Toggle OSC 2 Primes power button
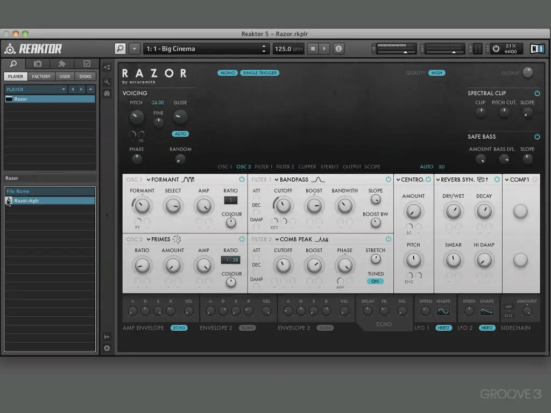Viewport: 551px width, 413px height. pyautogui.click(x=242, y=239)
